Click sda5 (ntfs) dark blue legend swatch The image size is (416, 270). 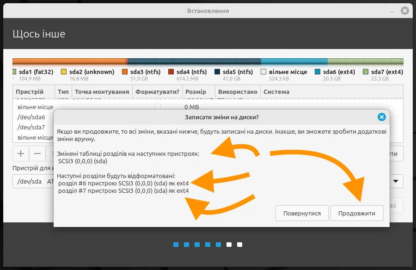pos(217,72)
